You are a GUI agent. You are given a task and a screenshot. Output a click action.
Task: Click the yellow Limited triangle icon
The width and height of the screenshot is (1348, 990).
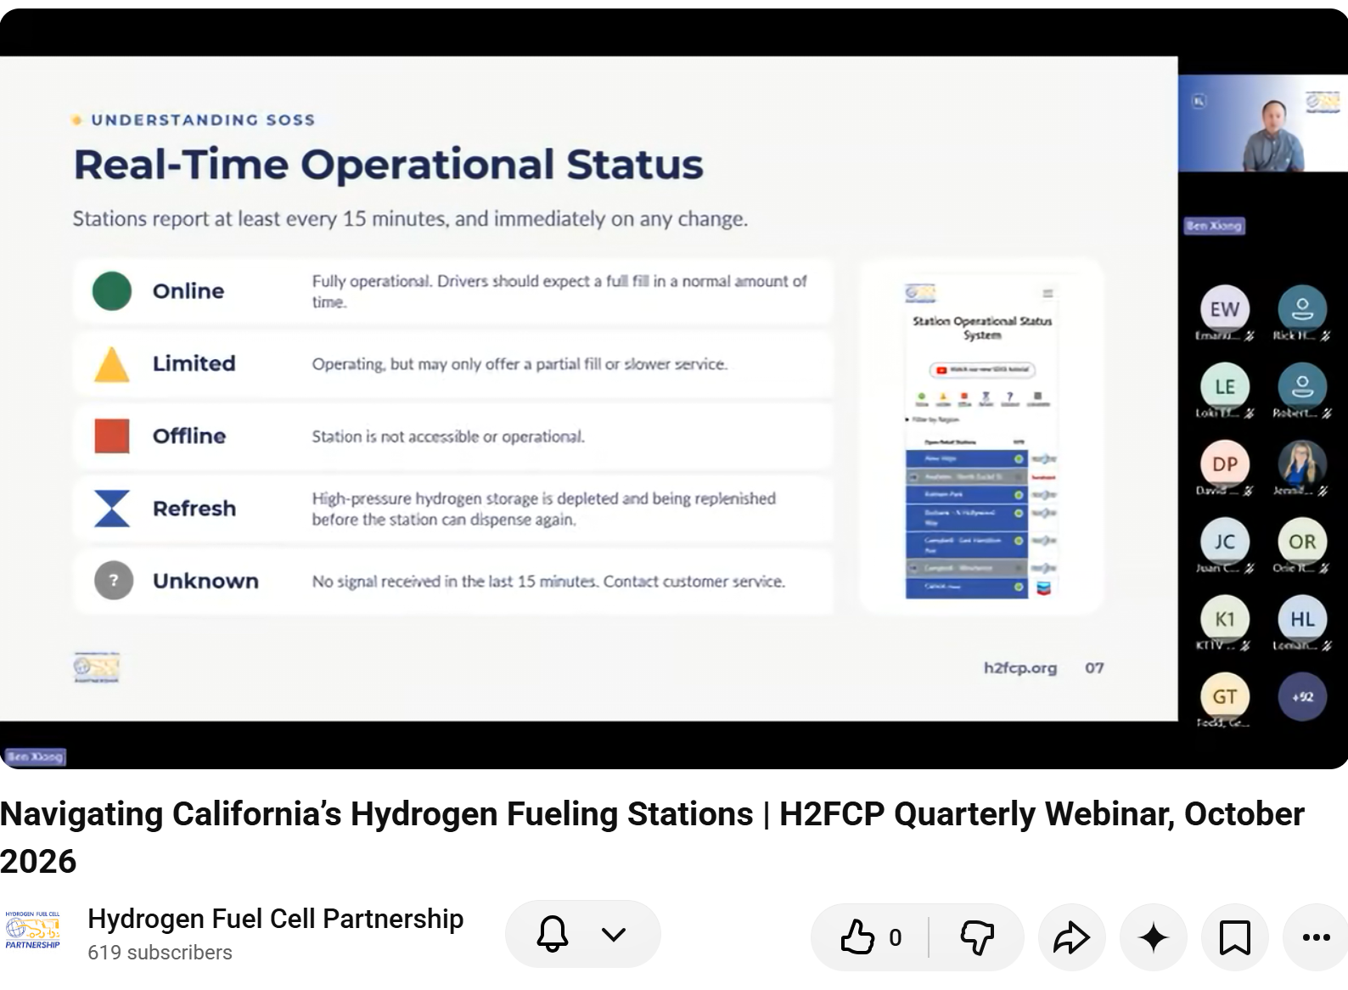pyautogui.click(x=112, y=363)
